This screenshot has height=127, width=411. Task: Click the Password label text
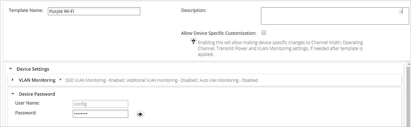point(26,113)
